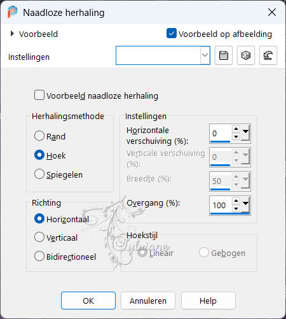The width and height of the screenshot is (286, 319).
Task: Expand the Voorbeeld preview triangle
Action: (x=12, y=34)
